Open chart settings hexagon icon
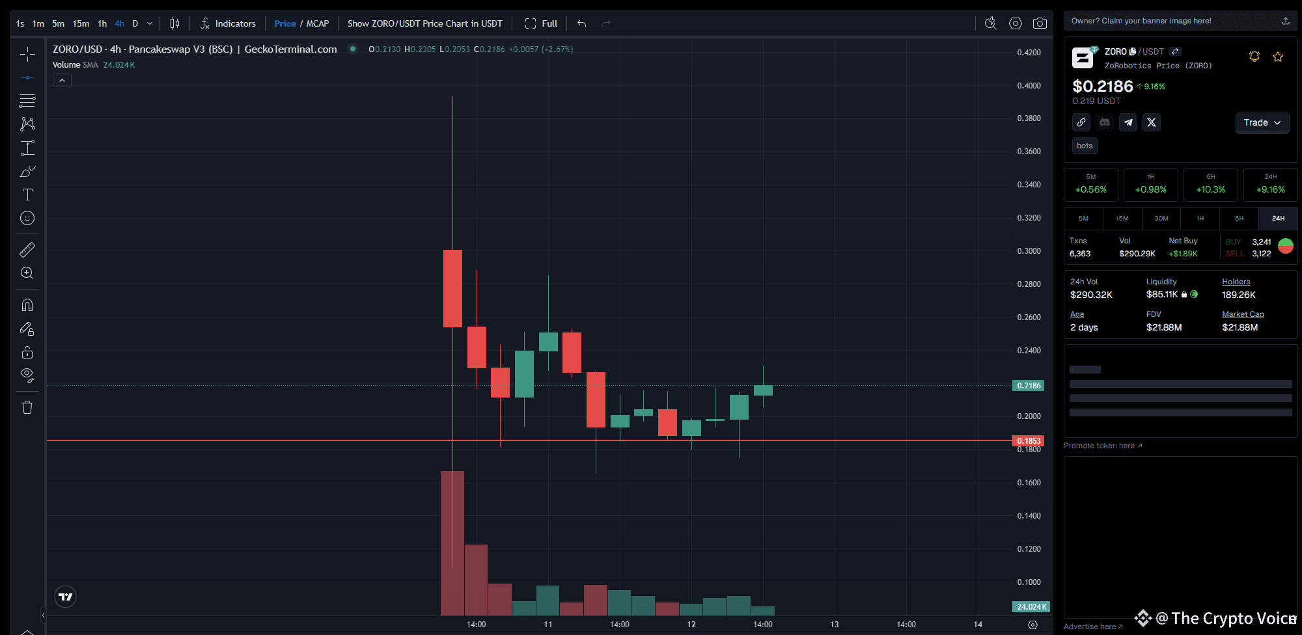 (1016, 23)
